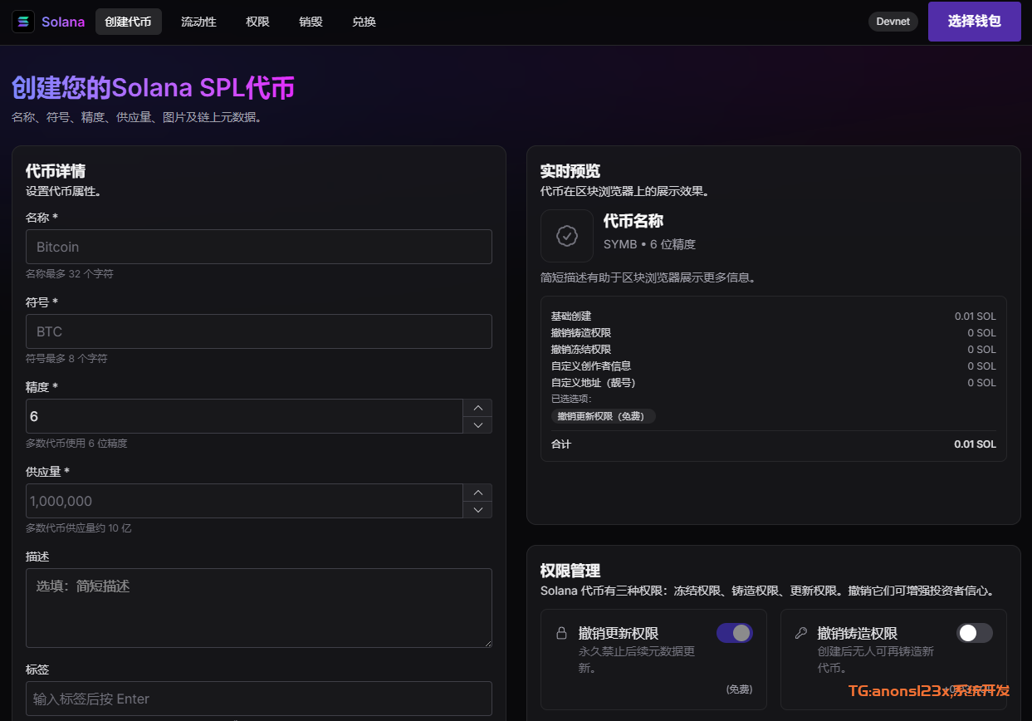Enable the 撤销铸造权限 switch
The image size is (1032, 721).
click(974, 633)
